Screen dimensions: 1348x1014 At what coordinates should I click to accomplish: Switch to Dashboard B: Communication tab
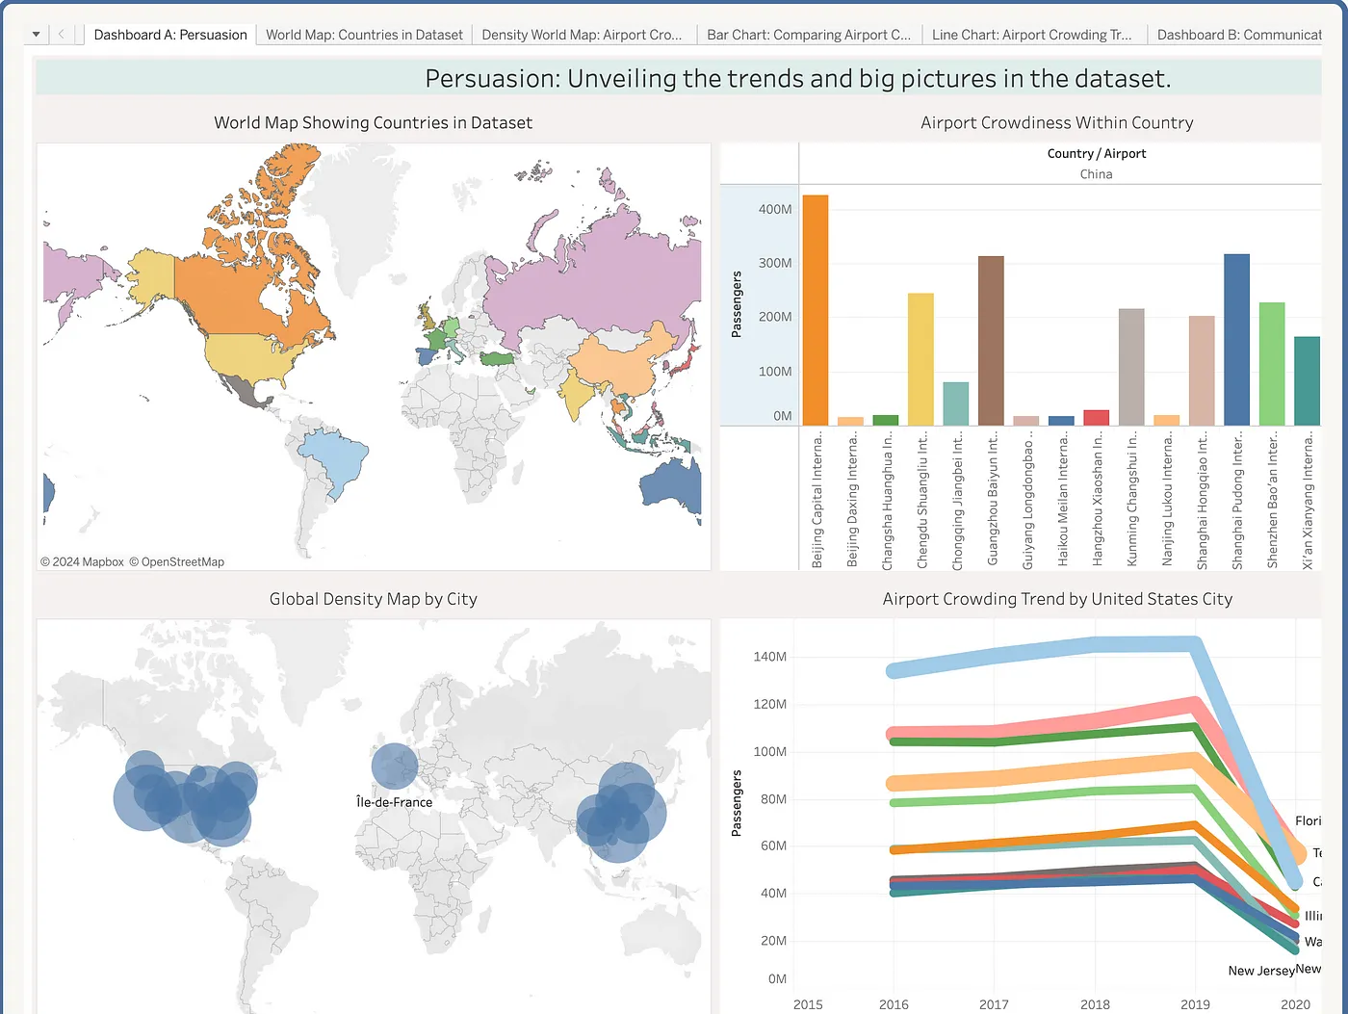1238,35
